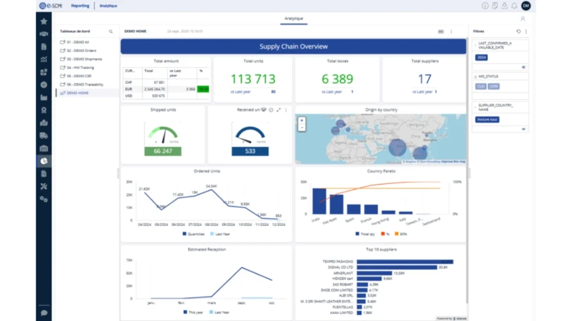572x321 pixels.
Task: Click the keyboard-style icon in dashboard header
Action: coord(441,32)
